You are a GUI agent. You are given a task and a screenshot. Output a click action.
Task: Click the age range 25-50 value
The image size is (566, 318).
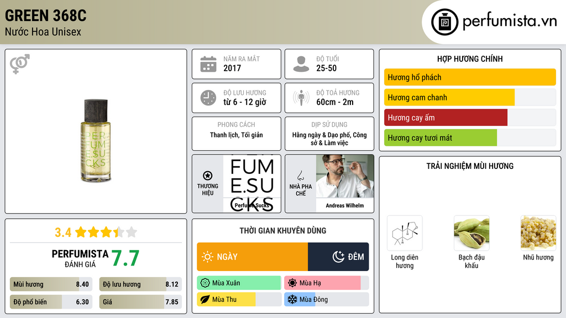[326, 68]
